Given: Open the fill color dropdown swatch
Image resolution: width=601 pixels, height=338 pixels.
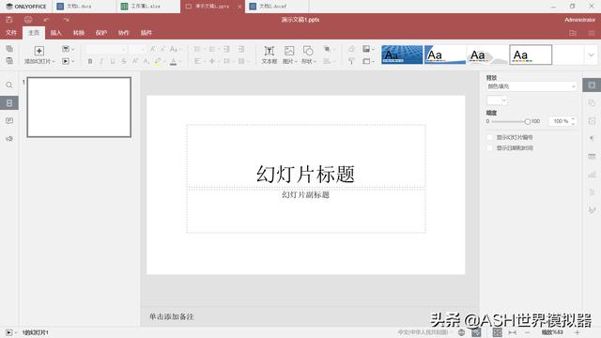Looking at the screenshot, I should 497,100.
